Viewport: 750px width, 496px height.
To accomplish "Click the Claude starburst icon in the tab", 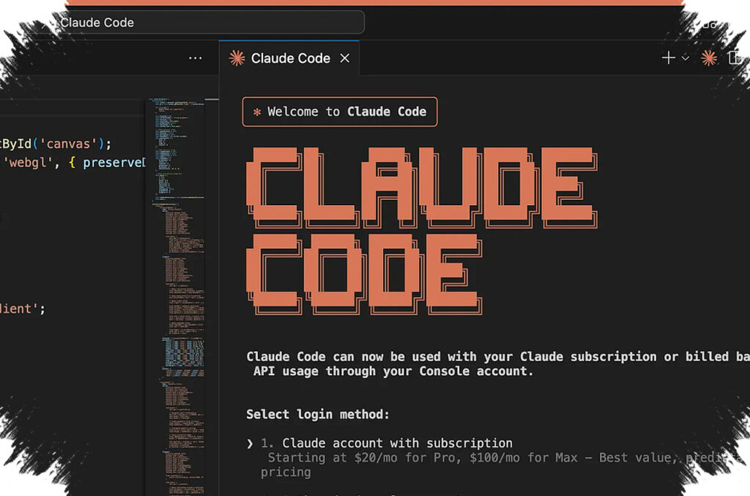I will pos(237,59).
